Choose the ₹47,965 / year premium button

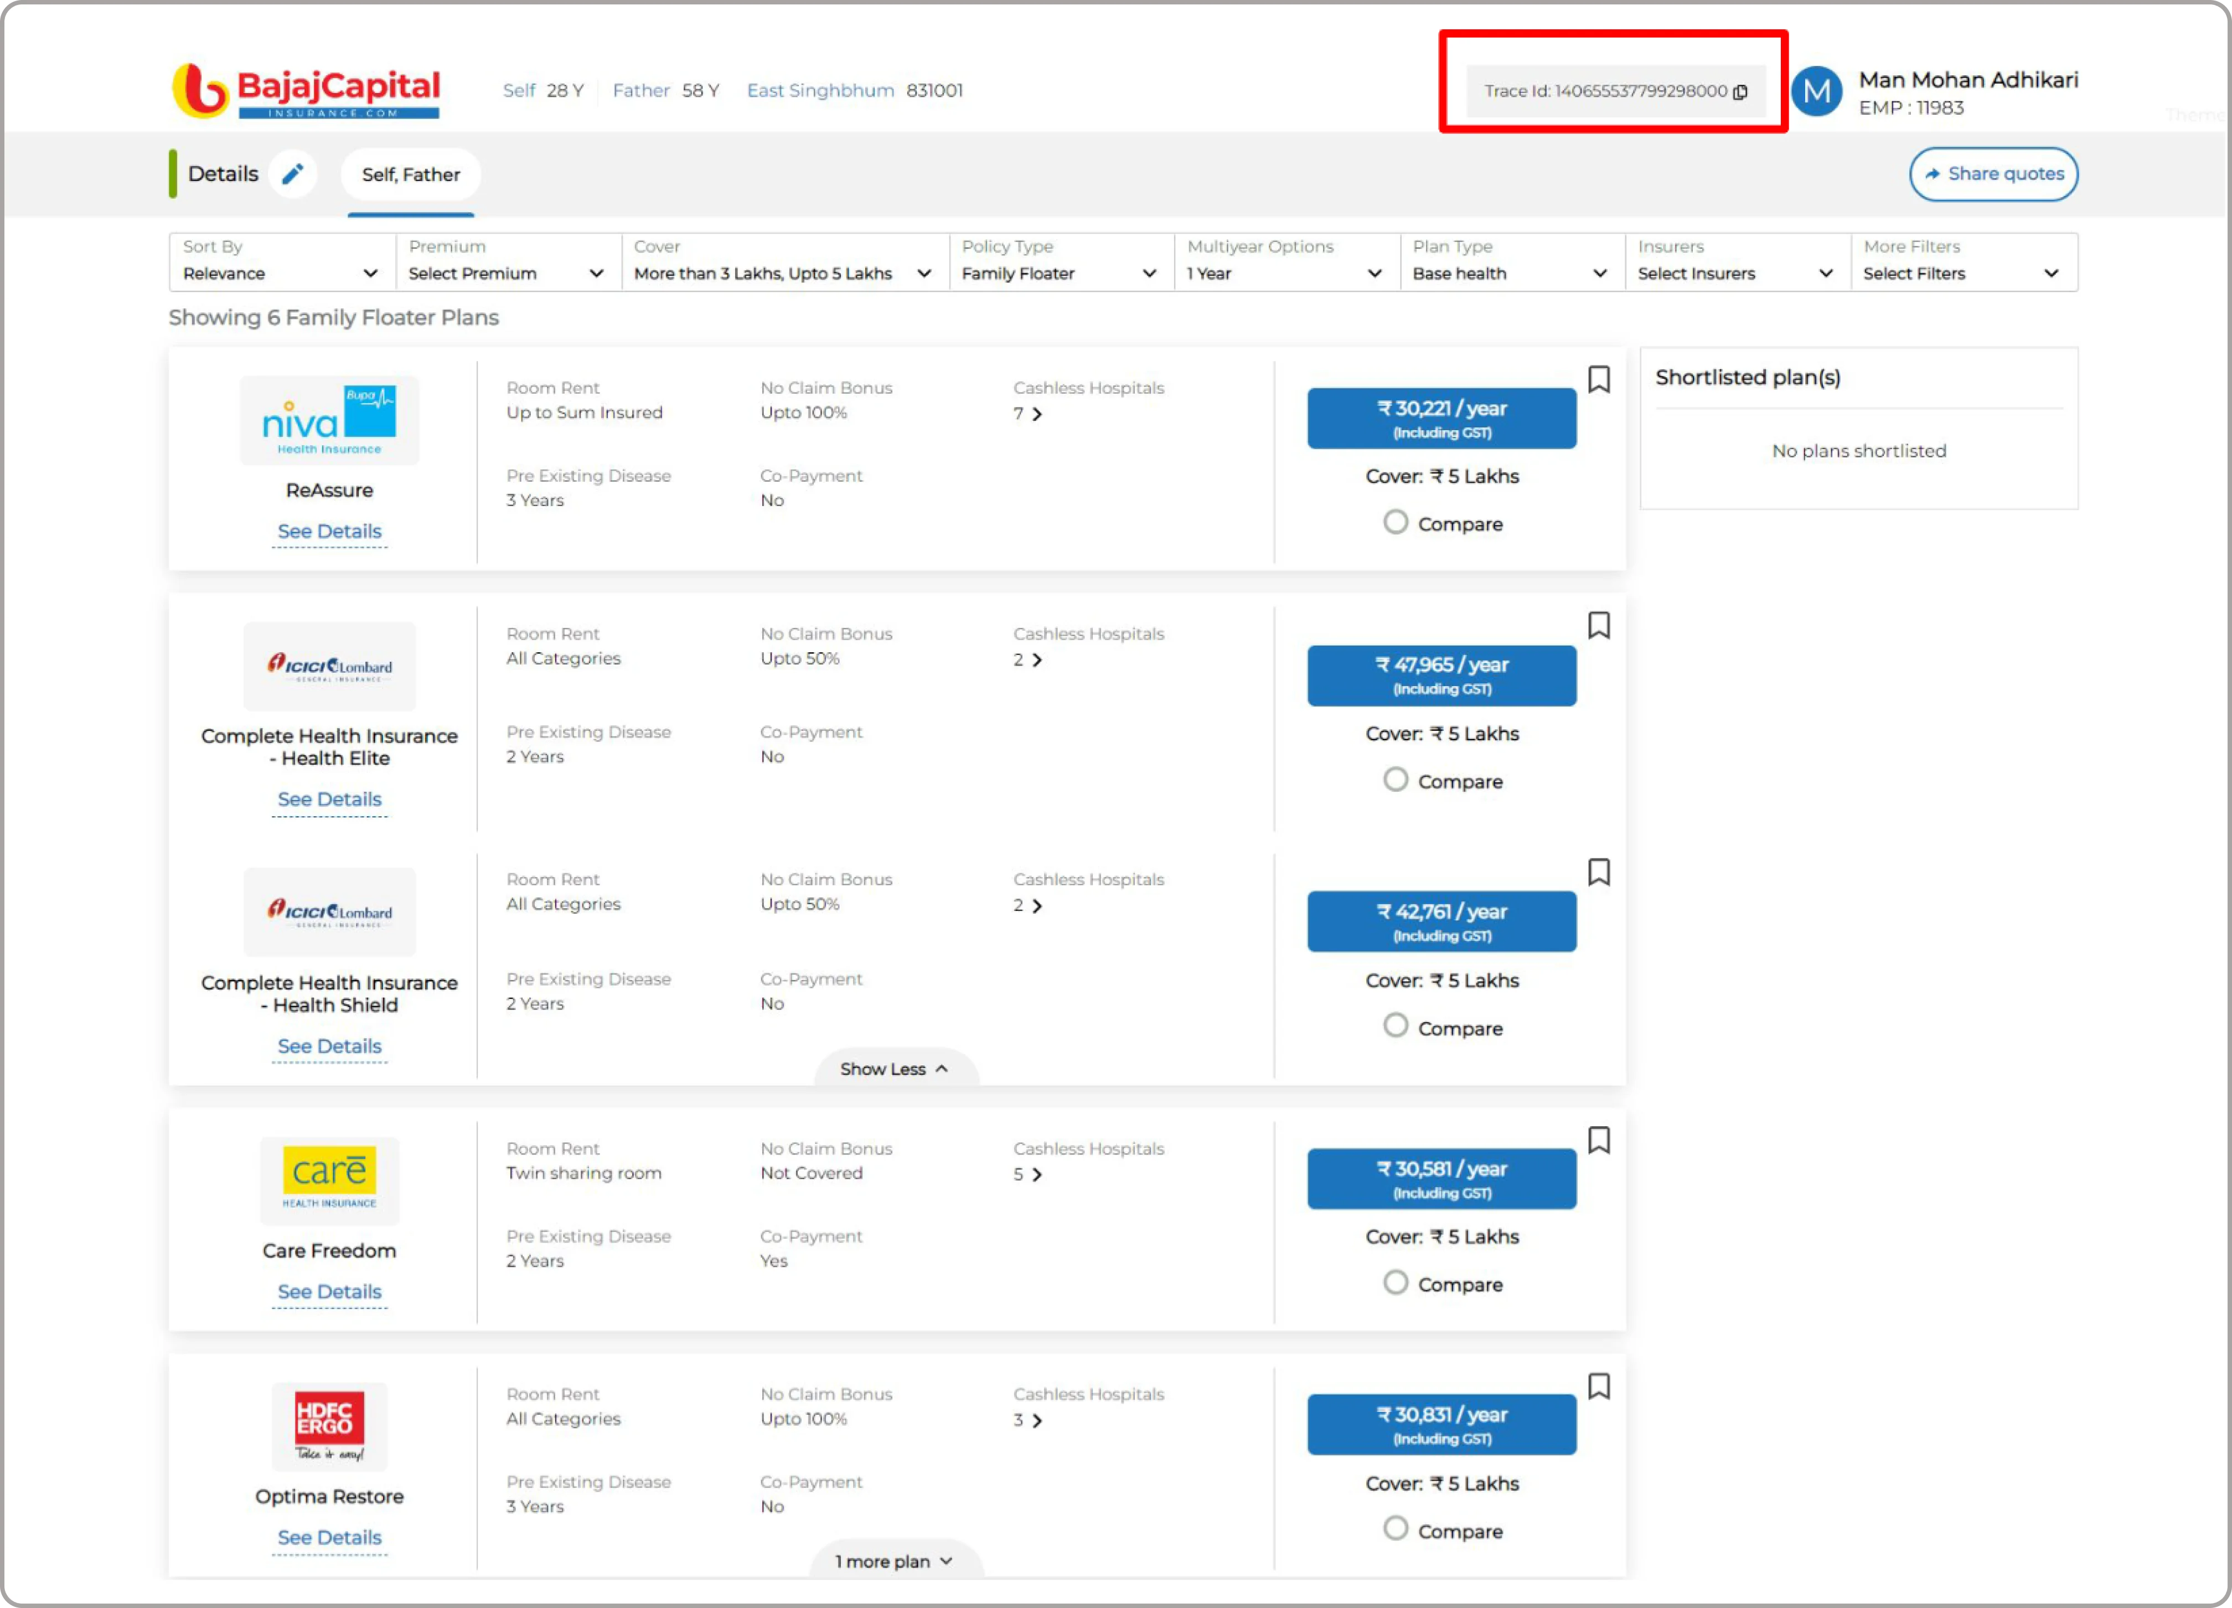point(1441,675)
